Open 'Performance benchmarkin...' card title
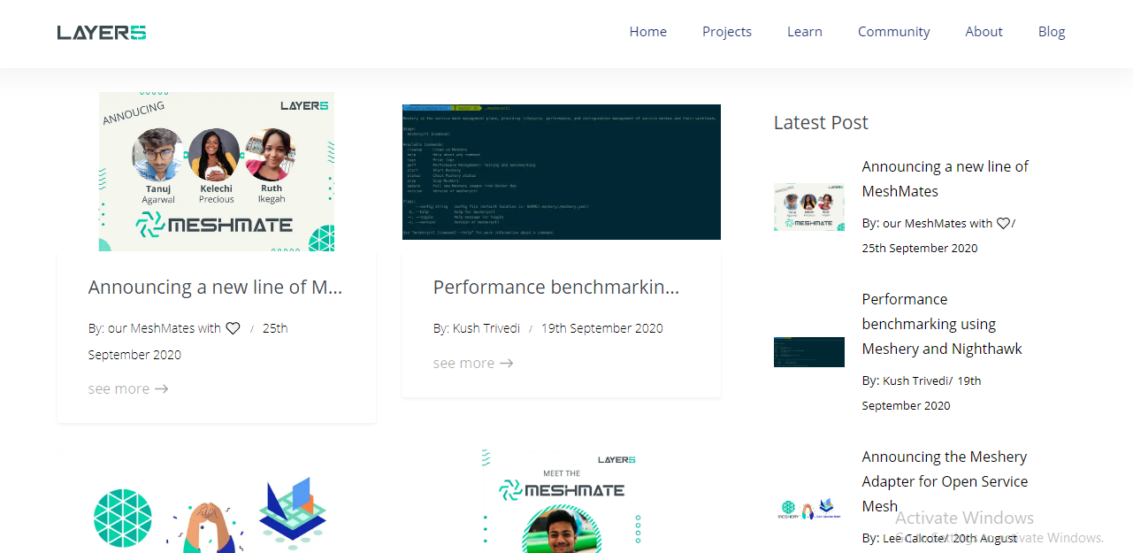 [x=556, y=288]
